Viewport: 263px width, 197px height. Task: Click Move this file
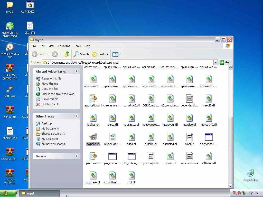pyautogui.click(x=50, y=84)
